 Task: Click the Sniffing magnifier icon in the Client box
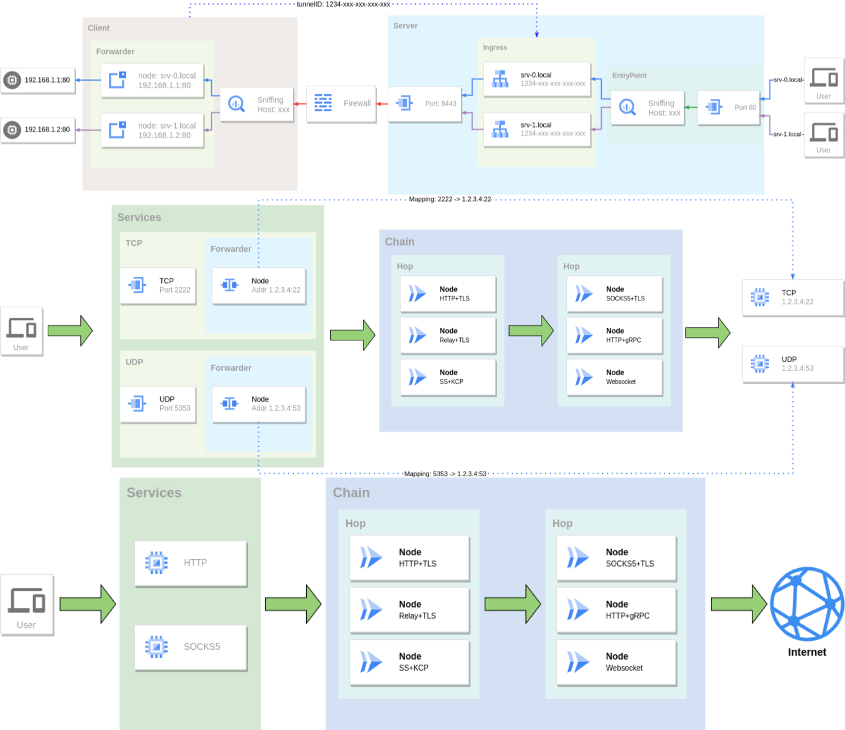tap(237, 104)
